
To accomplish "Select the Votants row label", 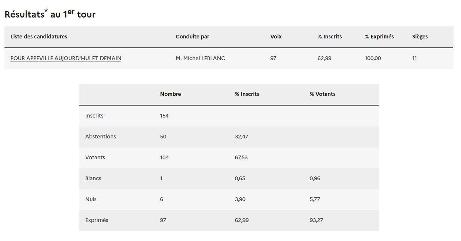I will [x=95, y=157].
